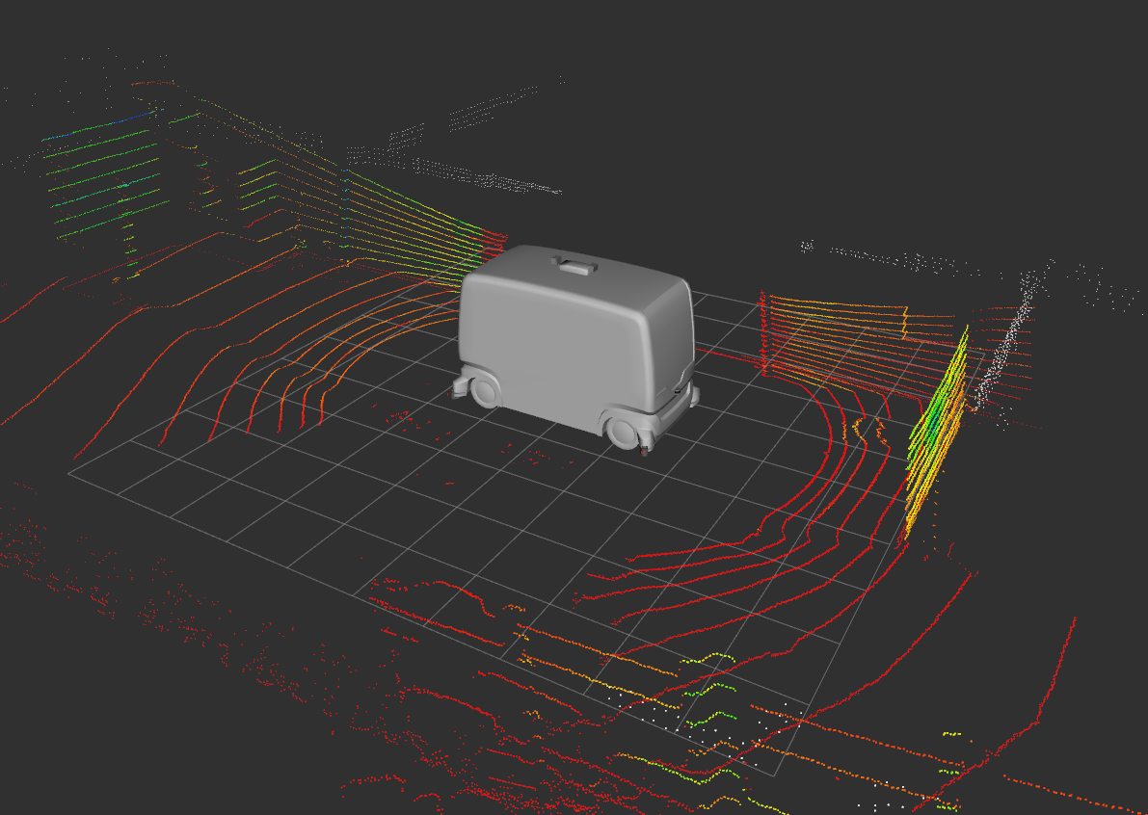Click the robot's left-end wheel
1148x815 pixels.
[x=484, y=389]
